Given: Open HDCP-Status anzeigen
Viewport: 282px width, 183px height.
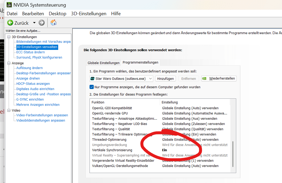Looking at the screenshot, I should (x=33, y=83).
